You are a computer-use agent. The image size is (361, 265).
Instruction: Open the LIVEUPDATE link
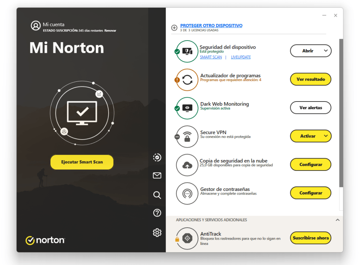coord(240,57)
